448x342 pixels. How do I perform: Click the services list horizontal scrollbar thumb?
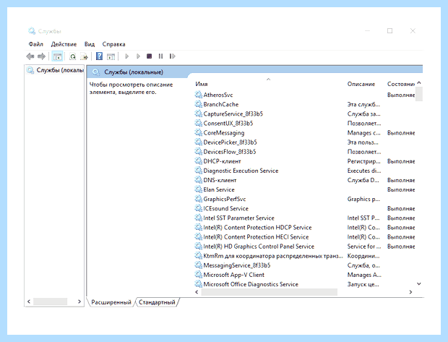point(269,292)
